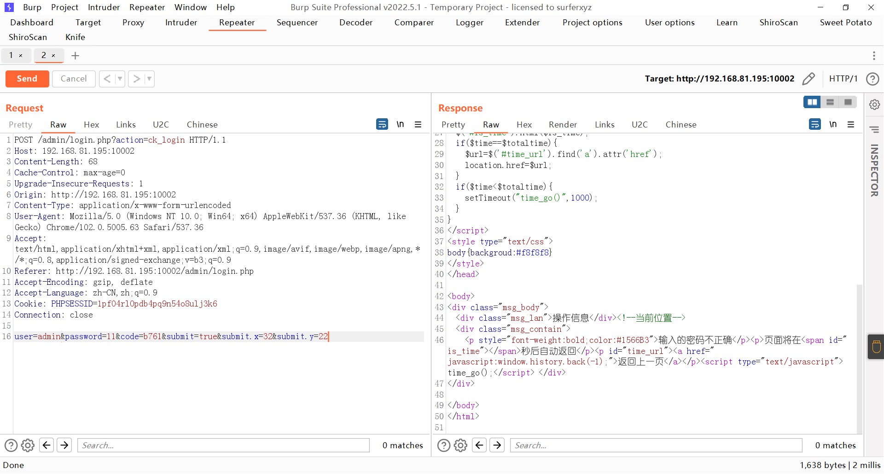Image resolution: width=884 pixels, height=474 pixels.
Task: Toggle word wrap icon in Request panel
Action: tap(382, 124)
